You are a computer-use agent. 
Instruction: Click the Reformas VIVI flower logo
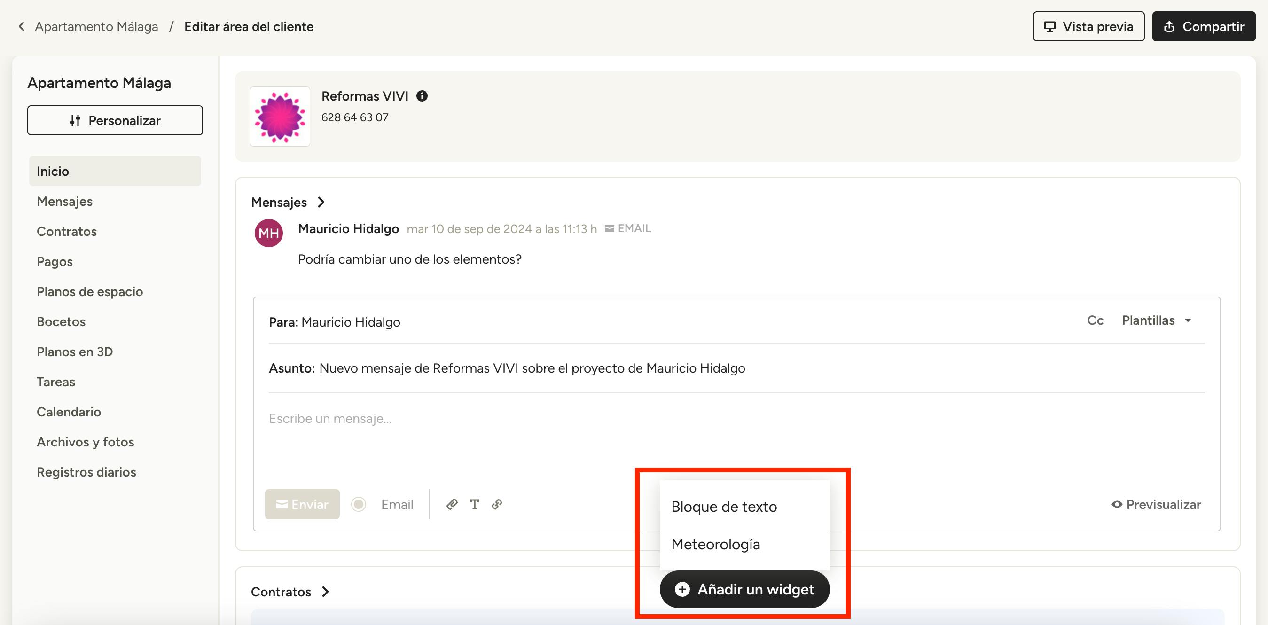tap(280, 117)
